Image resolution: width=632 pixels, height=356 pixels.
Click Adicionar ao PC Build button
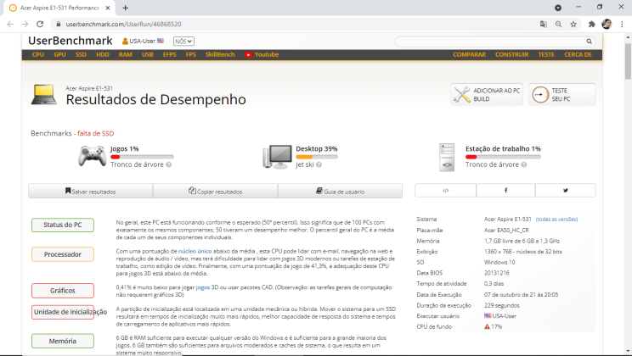coord(487,95)
